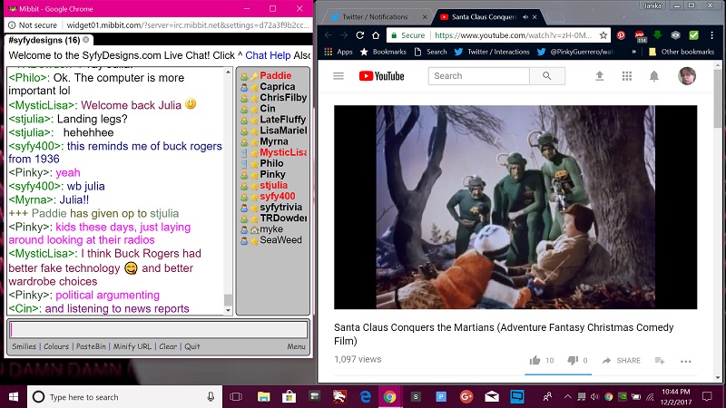Open File Explorer from the taskbar

tap(263, 397)
